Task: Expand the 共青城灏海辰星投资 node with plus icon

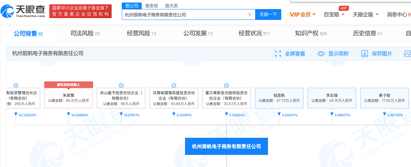Action: tap(174, 85)
